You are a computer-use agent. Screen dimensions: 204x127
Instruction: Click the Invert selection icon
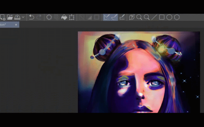pyautogui.click(x=89, y=17)
